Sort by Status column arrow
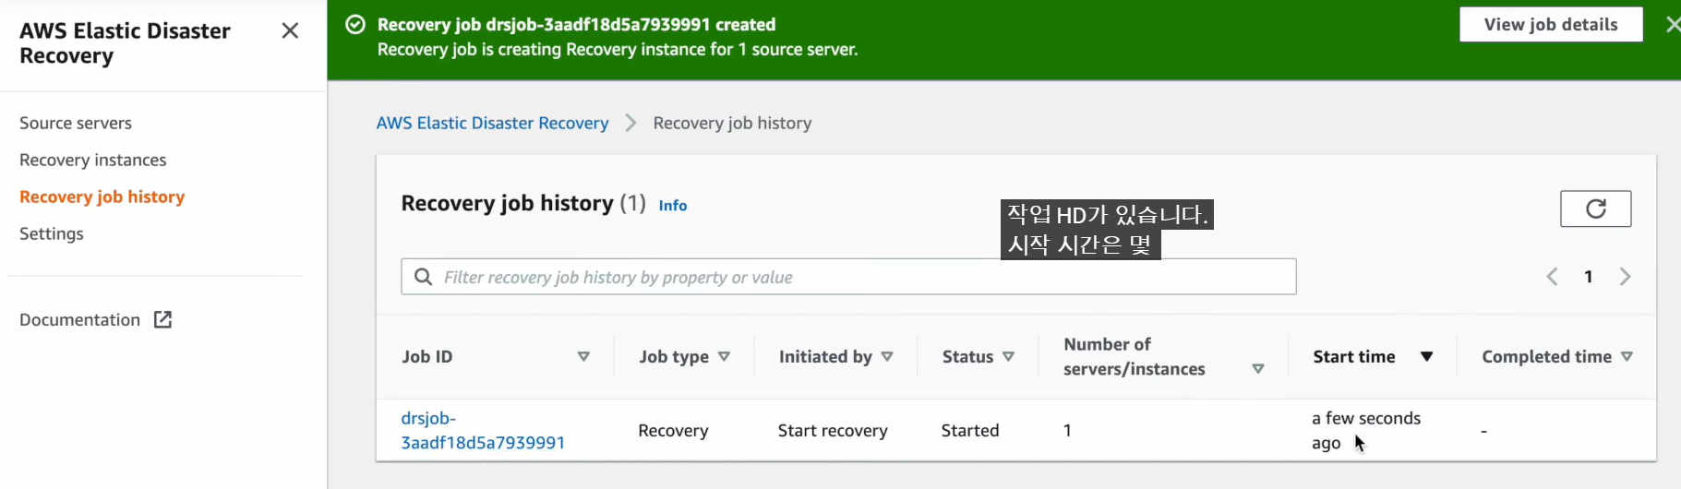Image resolution: width=1681 pixels, height=489 pixels. [x=1008, y=357]
